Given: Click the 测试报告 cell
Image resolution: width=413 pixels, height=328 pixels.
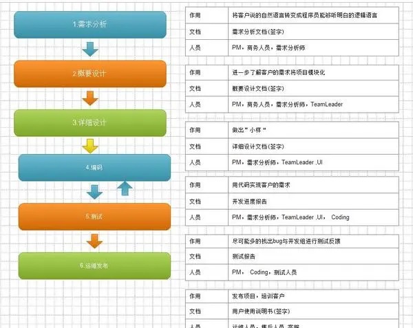Looking at the screenshot, I should point(313,256).
